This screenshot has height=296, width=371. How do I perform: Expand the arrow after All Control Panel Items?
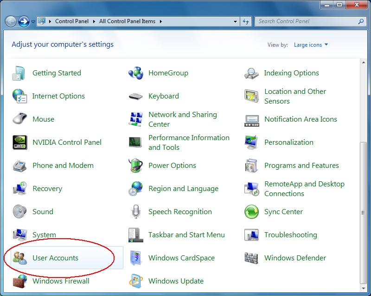coord(161,21)
